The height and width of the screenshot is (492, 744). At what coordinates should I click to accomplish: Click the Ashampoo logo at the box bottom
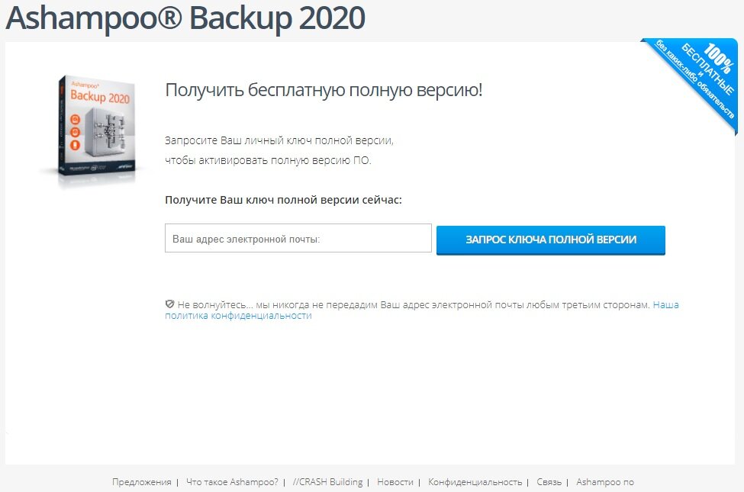[x=124, y=166]
